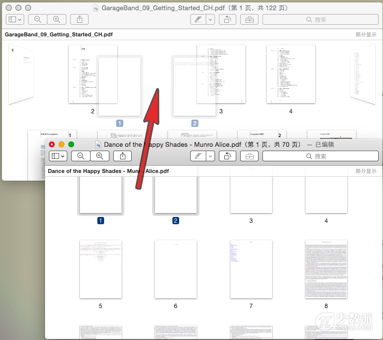Minimize the Dance of the Happy Shades window

click(x=61, y=144)
